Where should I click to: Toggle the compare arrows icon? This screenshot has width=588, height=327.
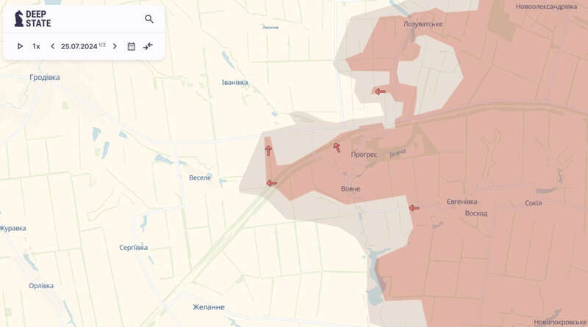click(x=148, y=46)
